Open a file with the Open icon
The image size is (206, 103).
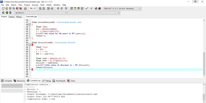(x=7, y=8)
